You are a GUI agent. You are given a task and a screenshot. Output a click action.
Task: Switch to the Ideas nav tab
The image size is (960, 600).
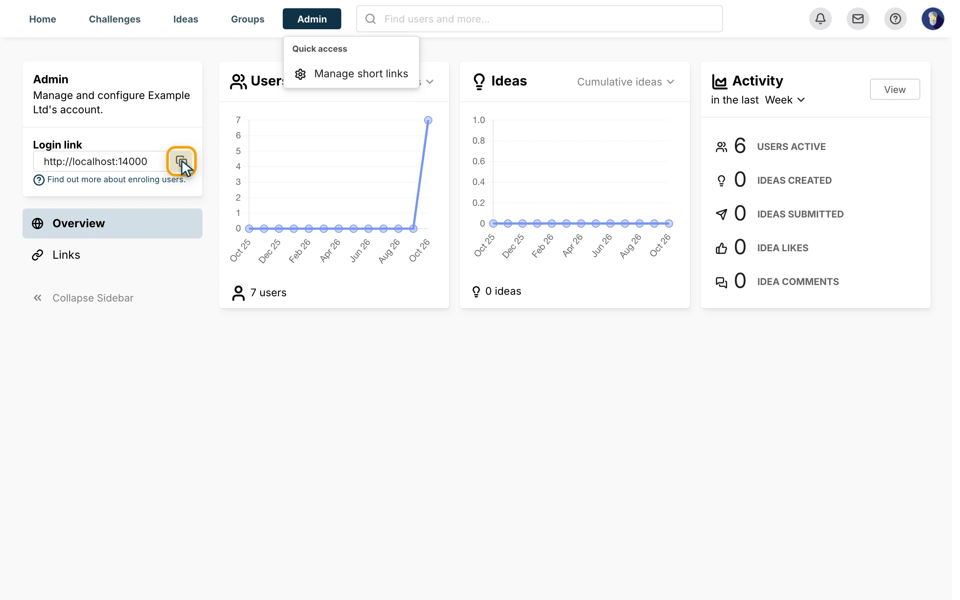(x=186, y=19)
